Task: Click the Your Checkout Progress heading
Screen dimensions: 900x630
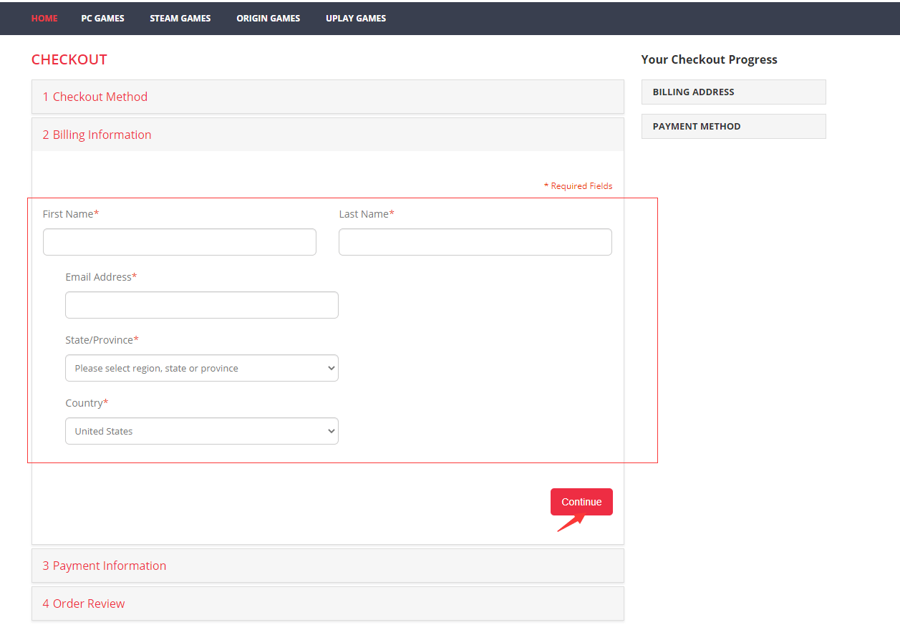Action: coord(709,59)
